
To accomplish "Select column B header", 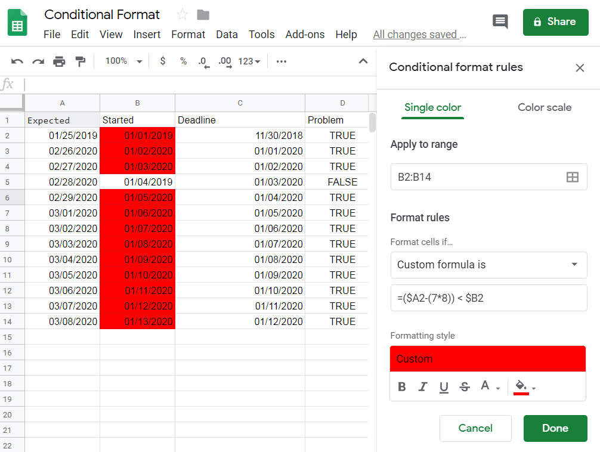I will tap(137, 103).
